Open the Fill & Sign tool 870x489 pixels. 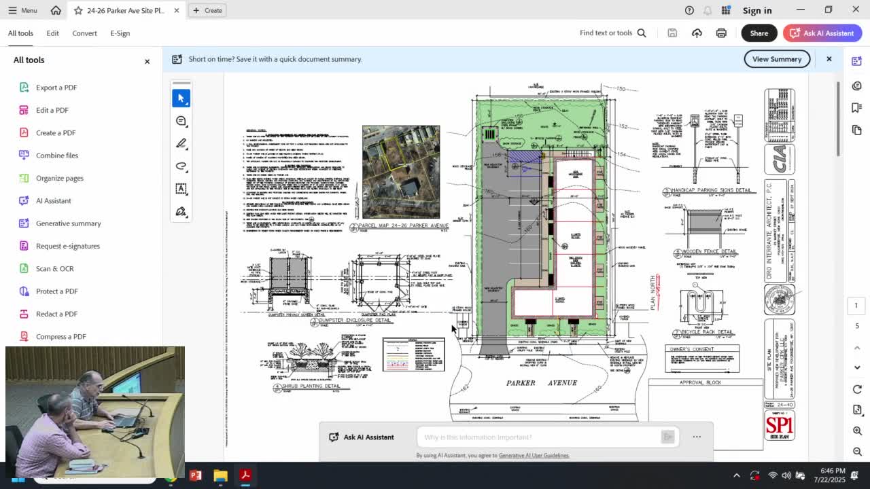coord(180,211)
